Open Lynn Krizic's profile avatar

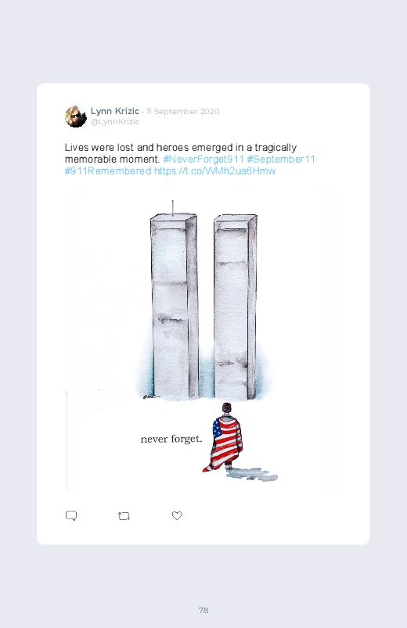tap(76, 117)
